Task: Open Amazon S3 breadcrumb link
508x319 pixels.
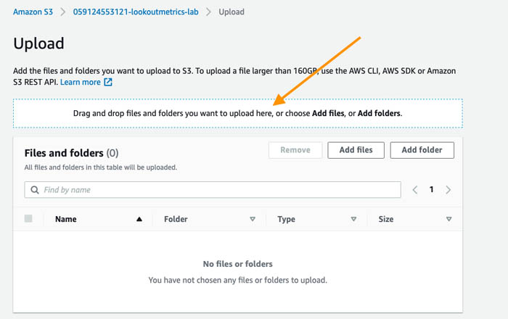Action: click(33, 12)
